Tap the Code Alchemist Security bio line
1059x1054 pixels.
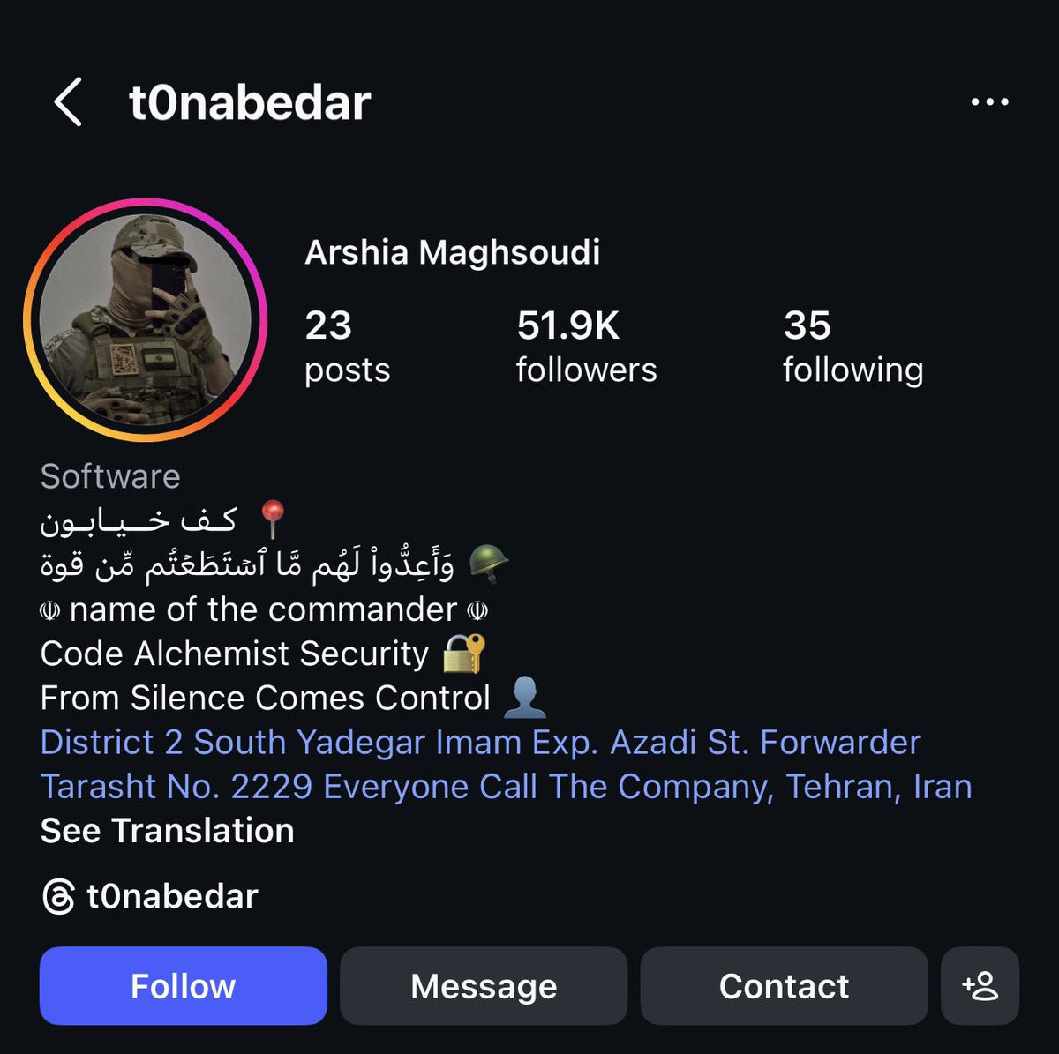[235, 654]
